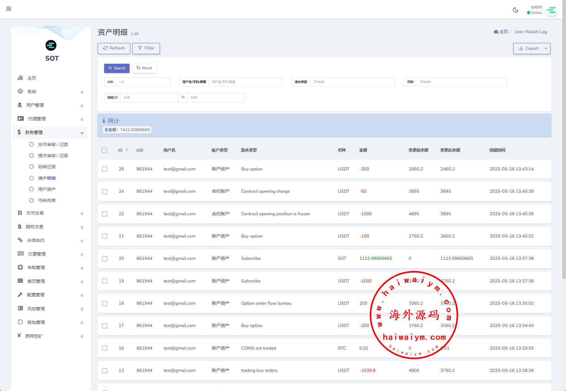Click the UID input field
This screenshot has height=391, width=566.
tap(143, 82)
